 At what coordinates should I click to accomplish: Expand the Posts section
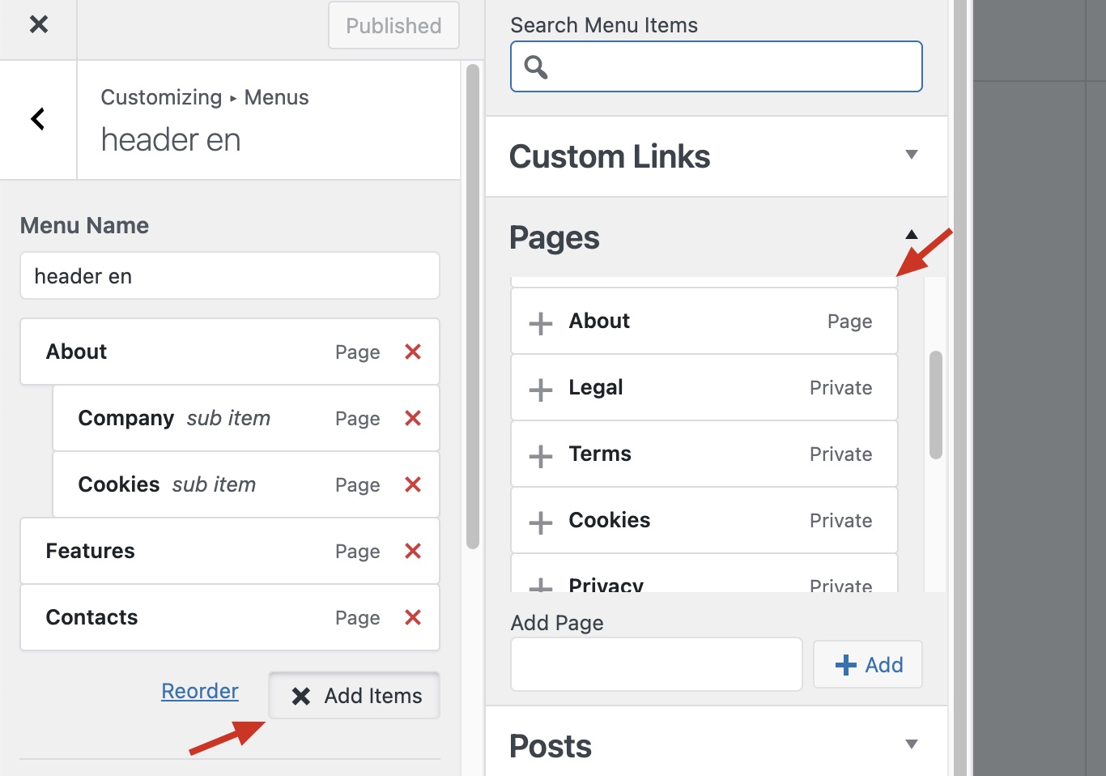[911, 744]
